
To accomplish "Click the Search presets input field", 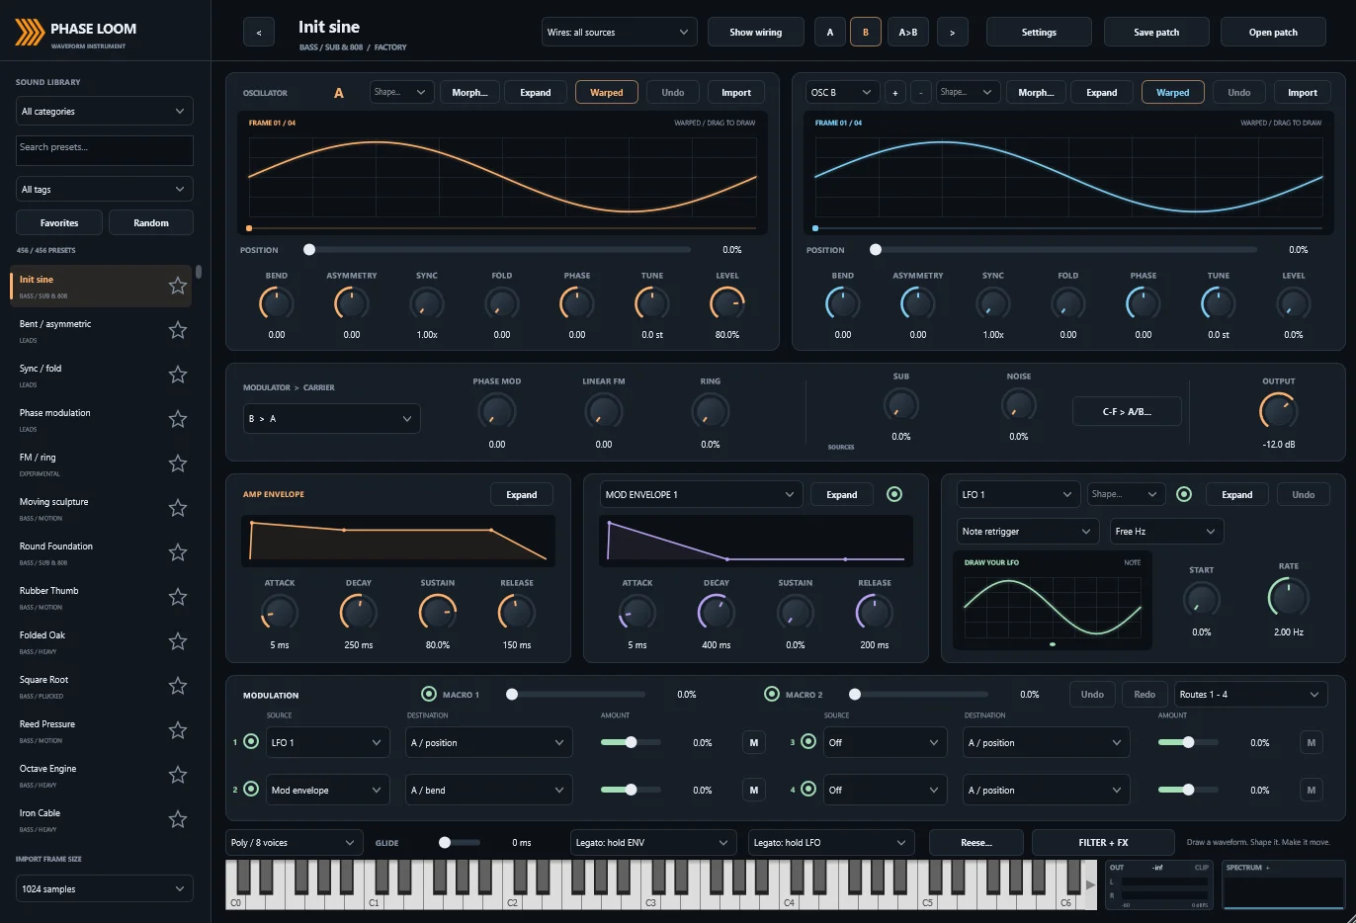I will (105, 150).
